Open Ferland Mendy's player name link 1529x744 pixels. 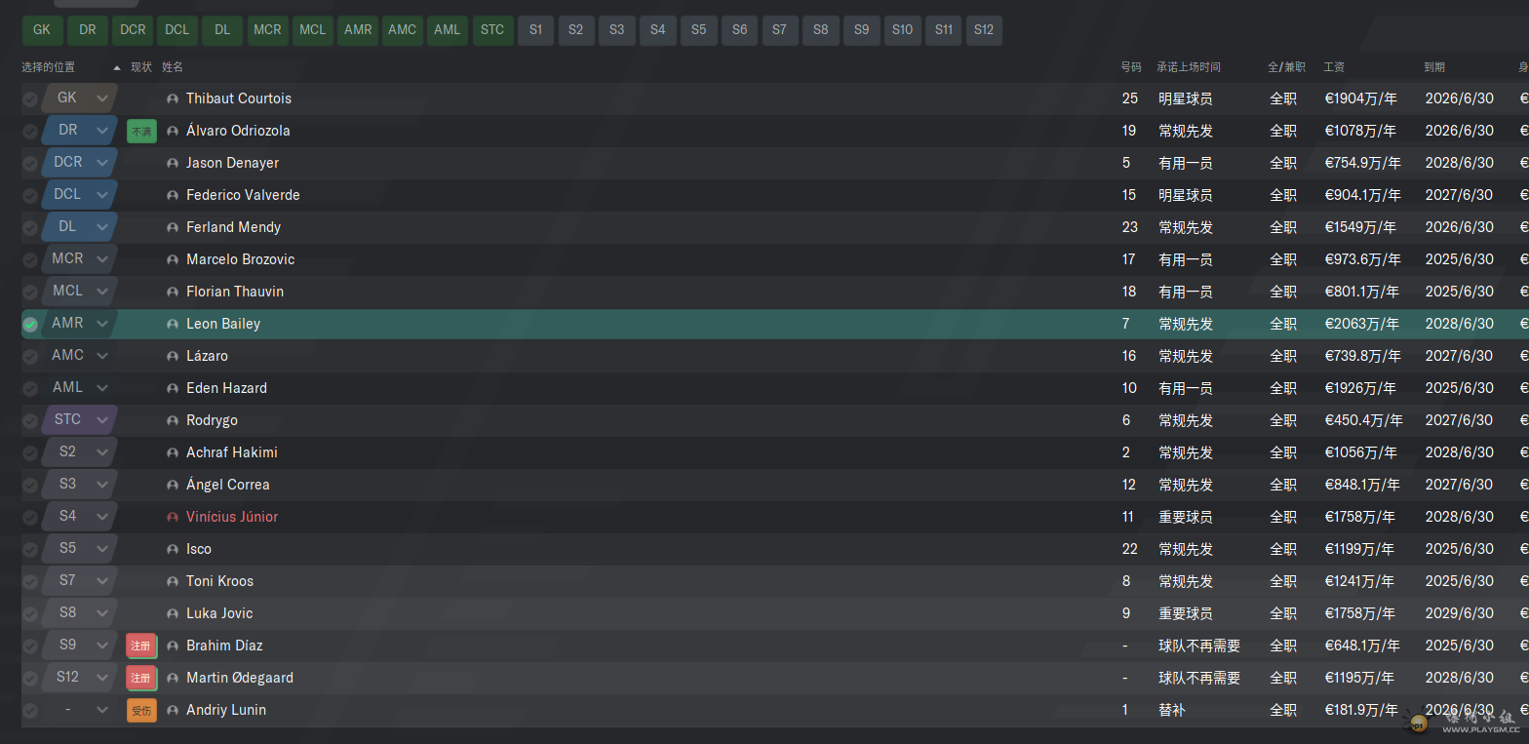coord(233,227)
